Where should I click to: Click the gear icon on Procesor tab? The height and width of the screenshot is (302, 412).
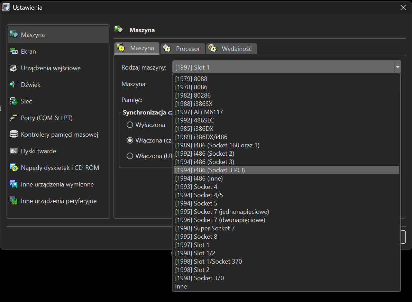[x=167, y=48]
